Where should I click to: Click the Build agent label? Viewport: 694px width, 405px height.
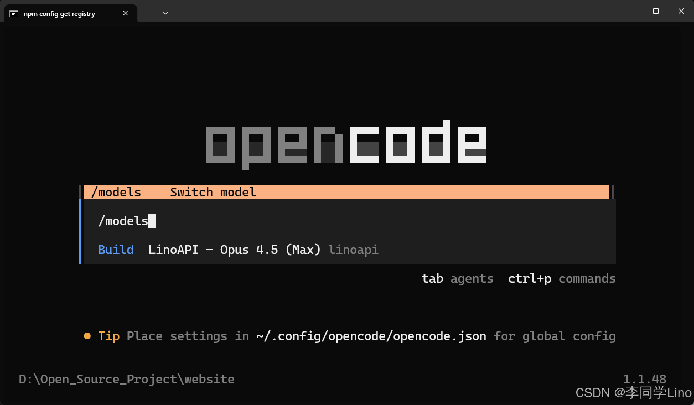coord(116,250)
